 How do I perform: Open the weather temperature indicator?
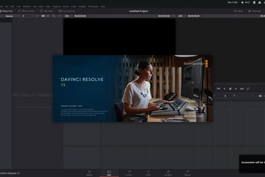246,2
